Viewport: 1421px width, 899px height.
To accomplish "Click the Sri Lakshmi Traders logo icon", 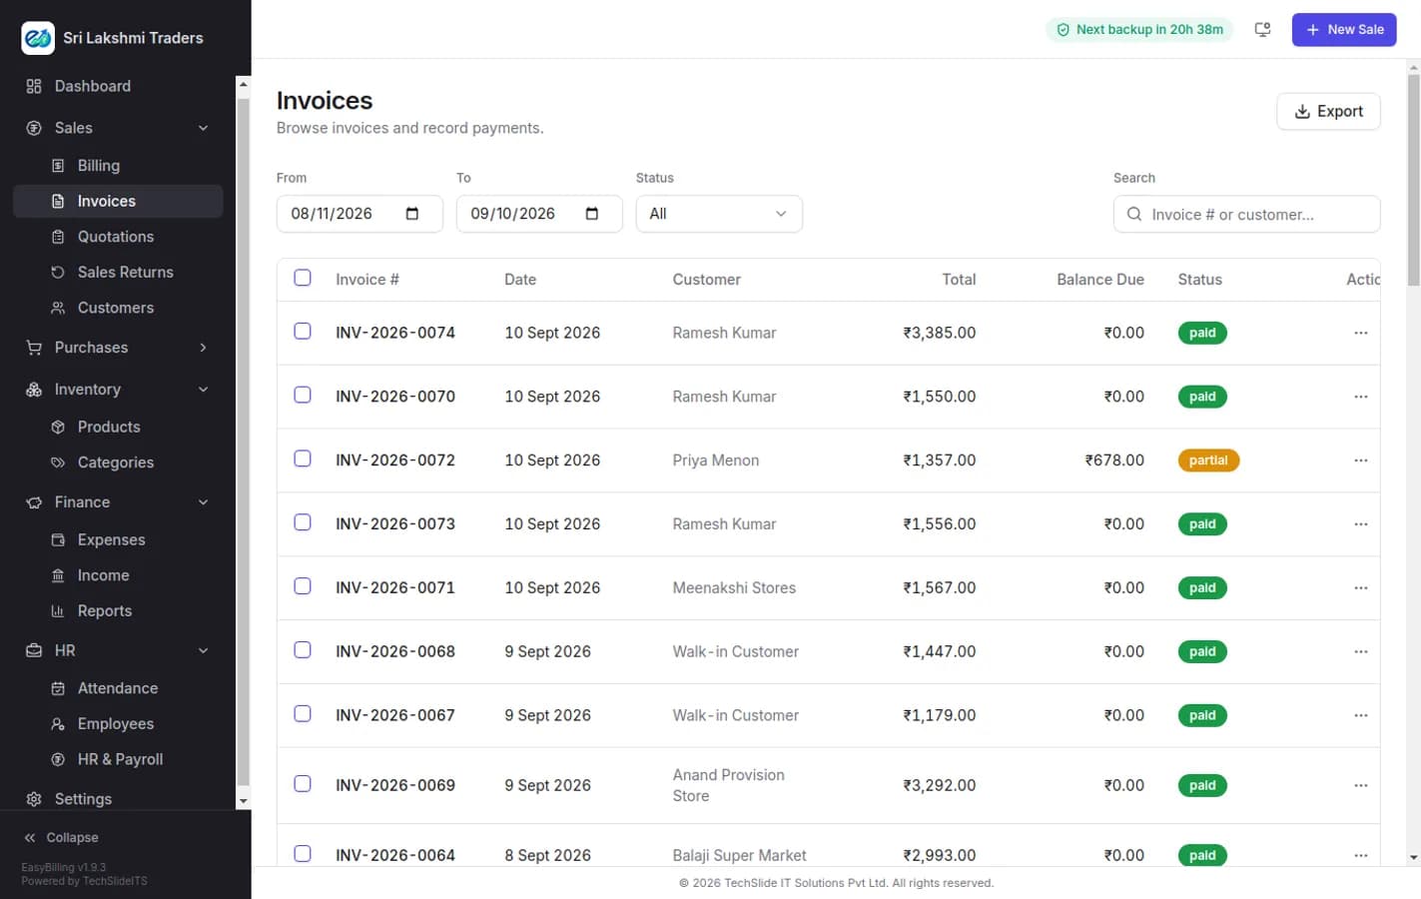I will tap(38, 38).
